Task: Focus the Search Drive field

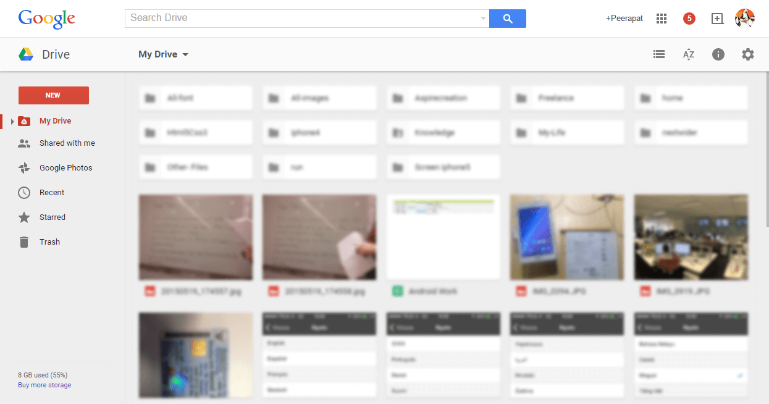Action: click(303, 19)
